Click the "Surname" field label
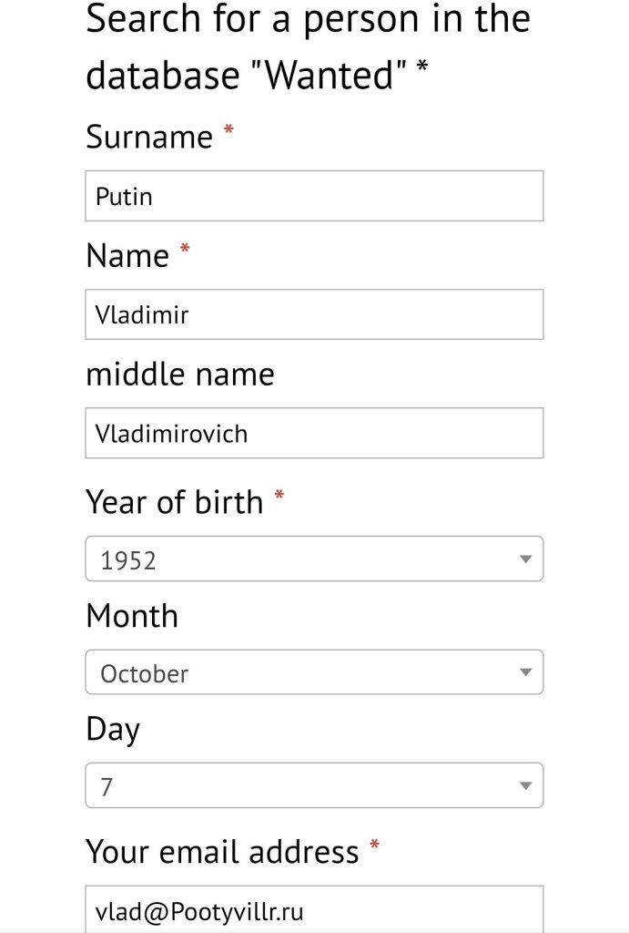Image resolution: width=629 pixels, height=933 pixels. [x=149, y=138]
